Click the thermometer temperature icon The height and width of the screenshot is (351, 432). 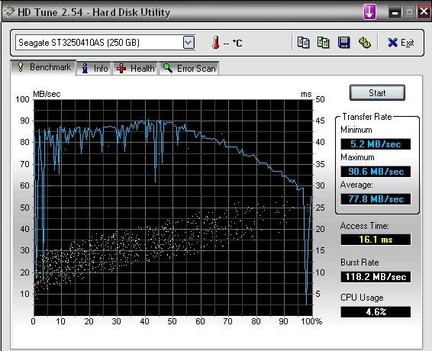tap(216, 43)
